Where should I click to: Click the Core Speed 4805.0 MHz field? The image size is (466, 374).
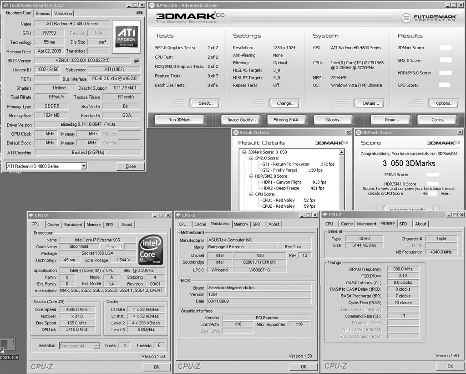coord(77,309)
